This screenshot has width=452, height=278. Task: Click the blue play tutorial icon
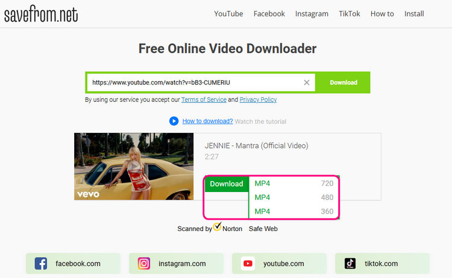(x=174, y=121)
